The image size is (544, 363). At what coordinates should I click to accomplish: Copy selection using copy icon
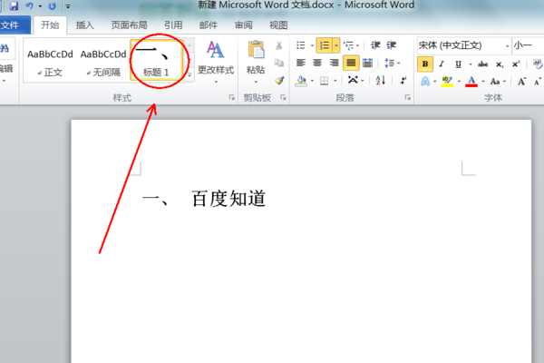coord(279,63)
